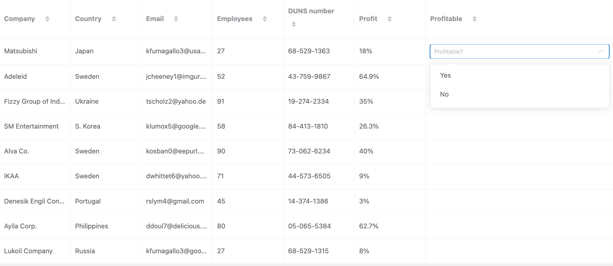Click the sort arrows next to Employees
Image resolution: width=613 pixels, height=266 pixels.
(264, 19)
